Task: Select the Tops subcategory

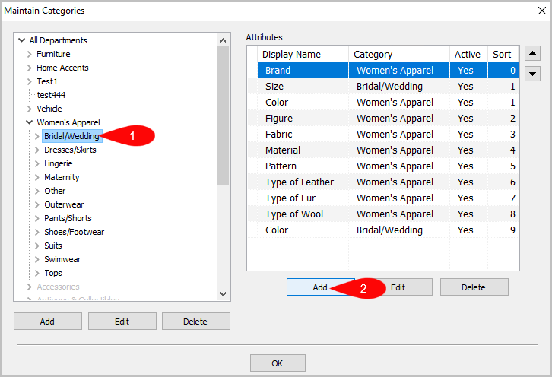Action: click(x=52, y=273)
